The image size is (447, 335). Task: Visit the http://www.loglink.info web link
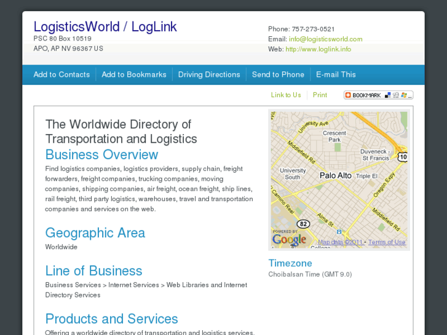click(318, 49)
